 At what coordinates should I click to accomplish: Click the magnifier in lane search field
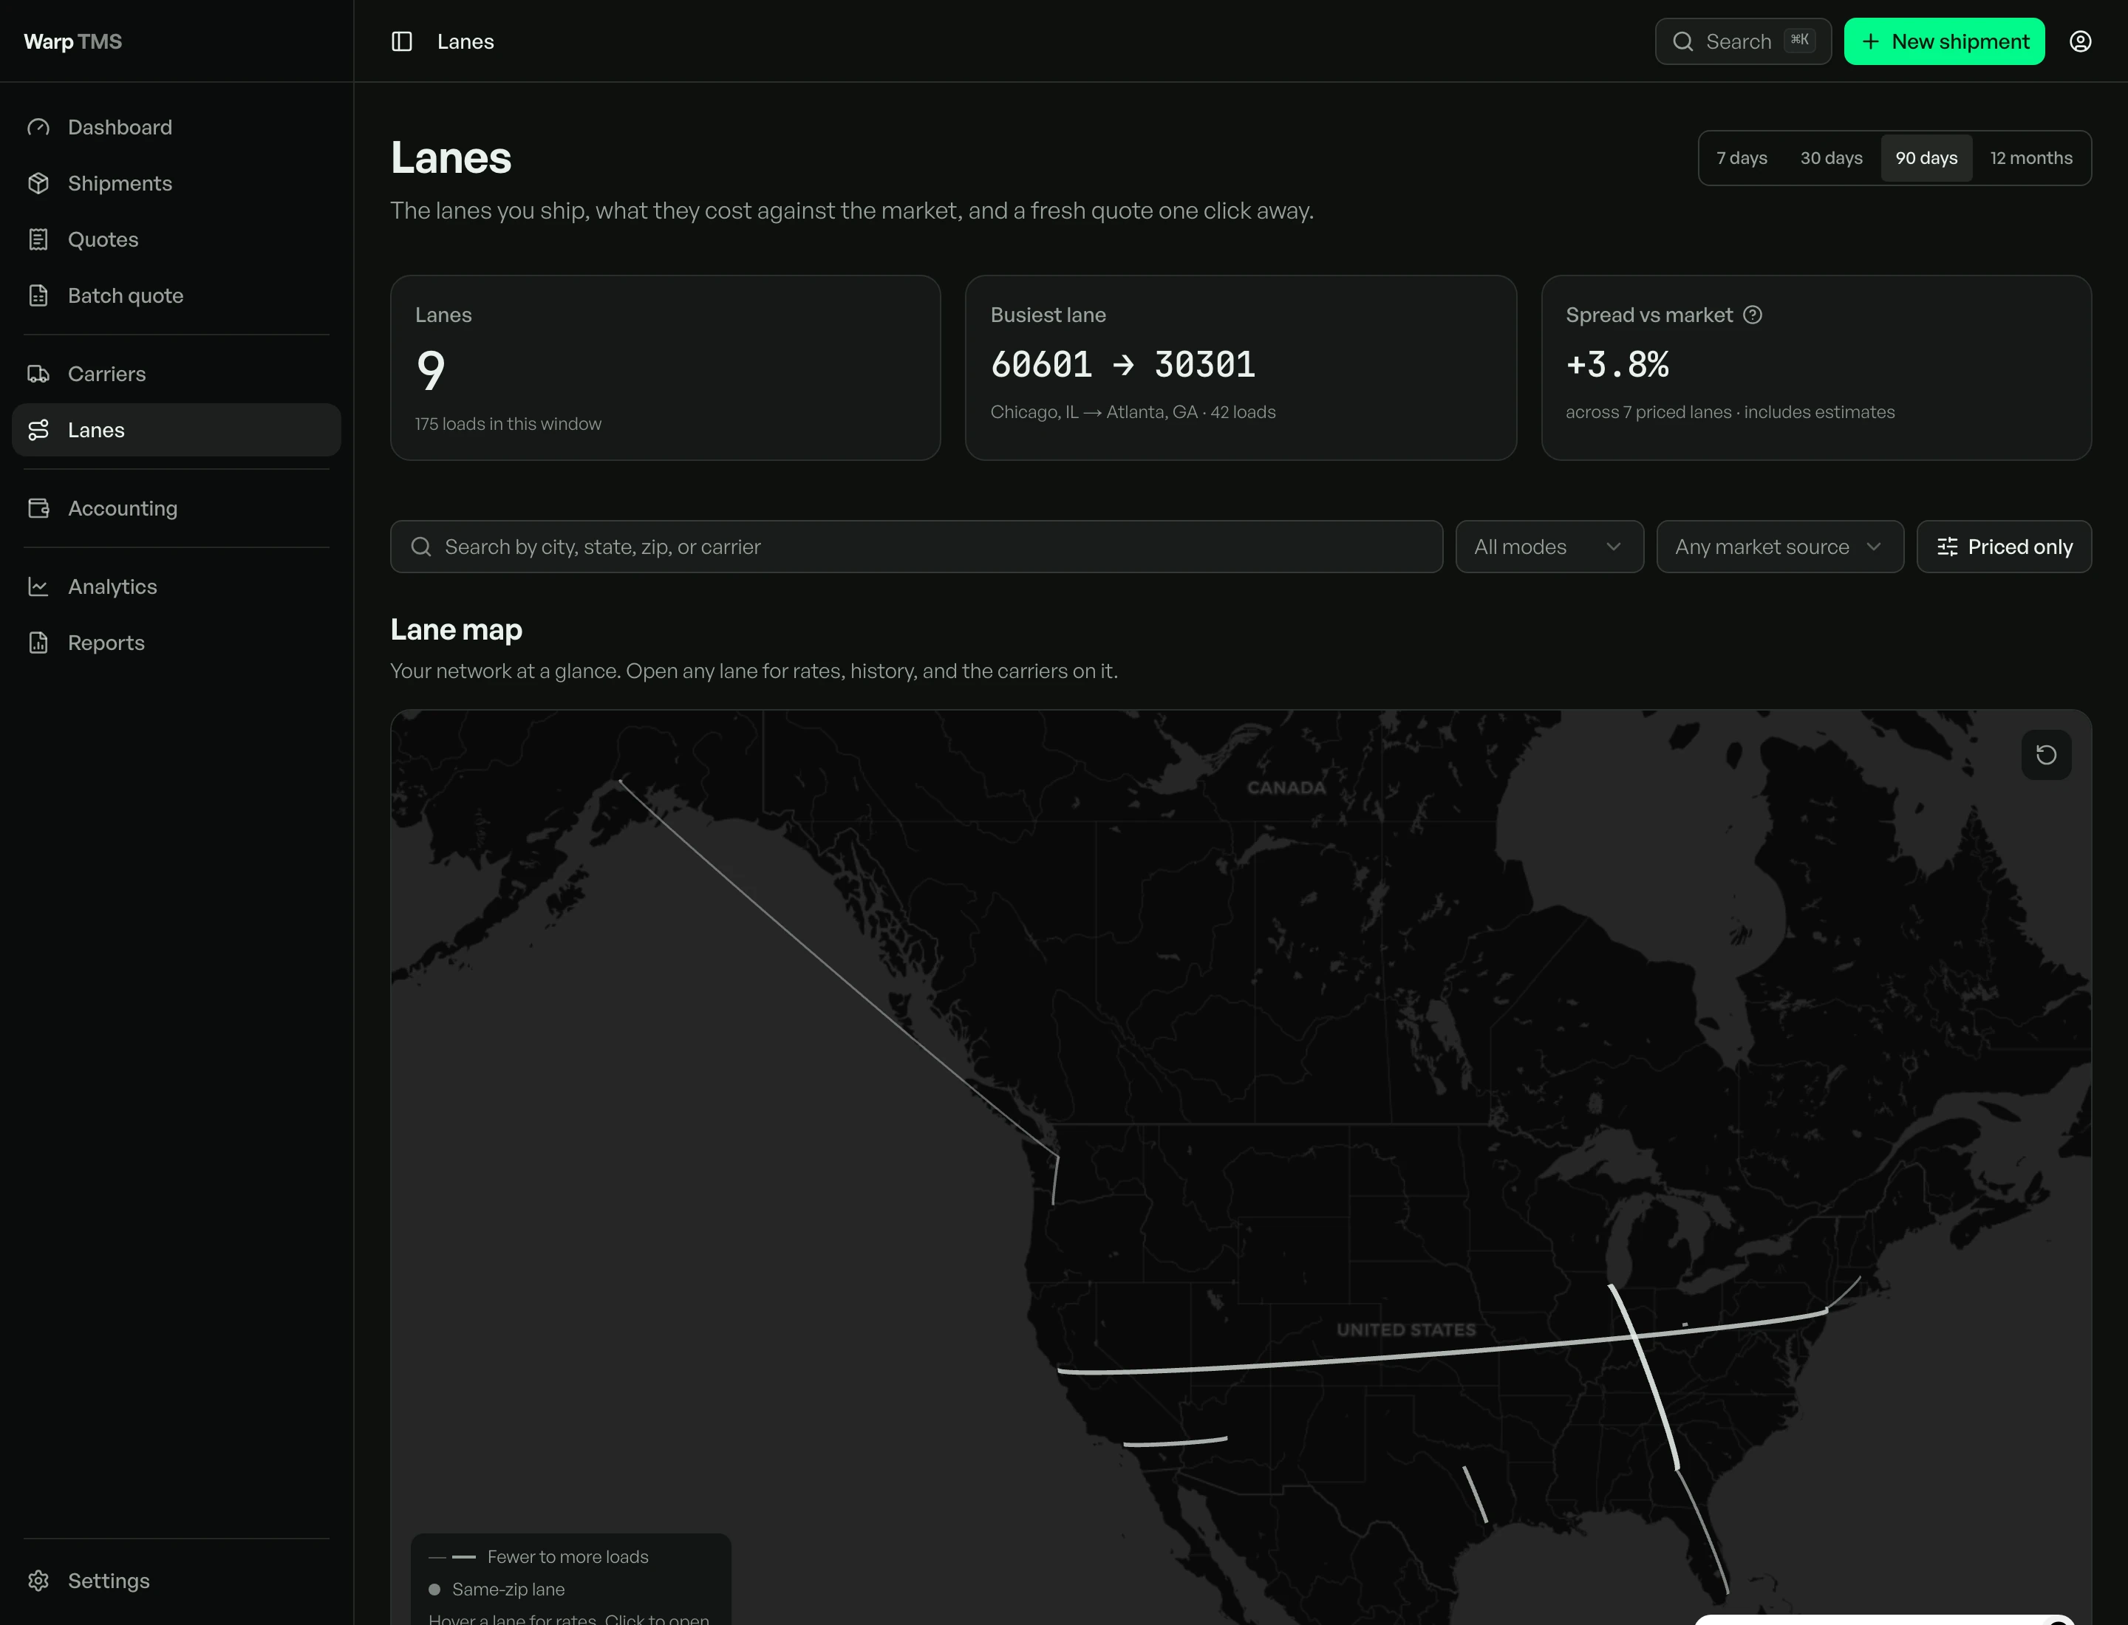click(x=421, y=547)
